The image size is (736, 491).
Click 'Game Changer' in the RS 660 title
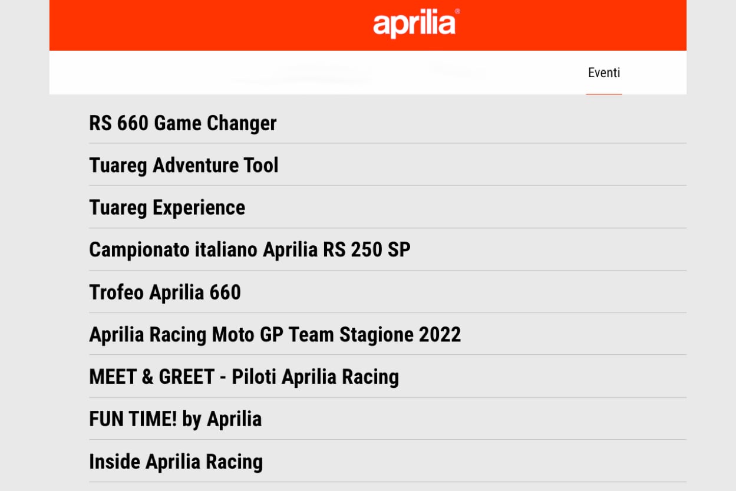pyautogui.click(x=215, y=123)
